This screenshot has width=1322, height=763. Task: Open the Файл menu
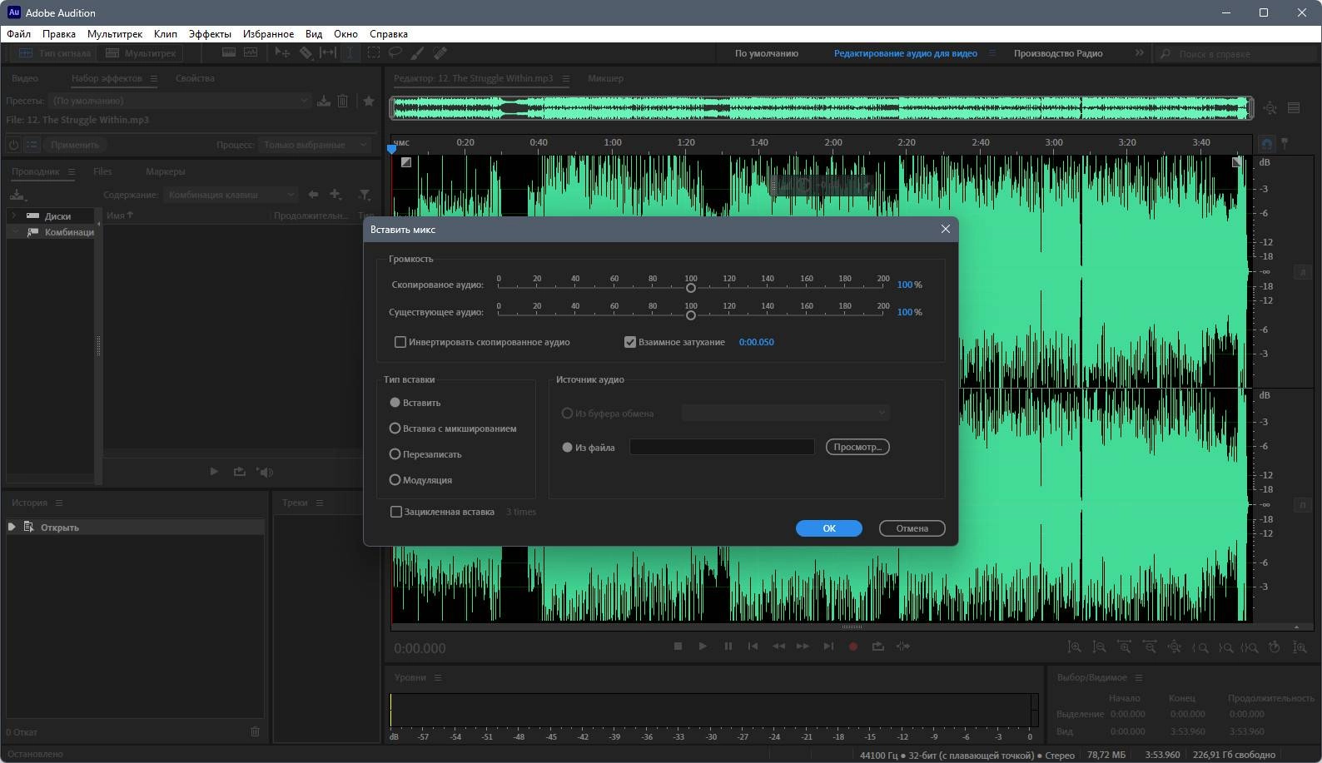pyautogui.click(x=18, y=34)
